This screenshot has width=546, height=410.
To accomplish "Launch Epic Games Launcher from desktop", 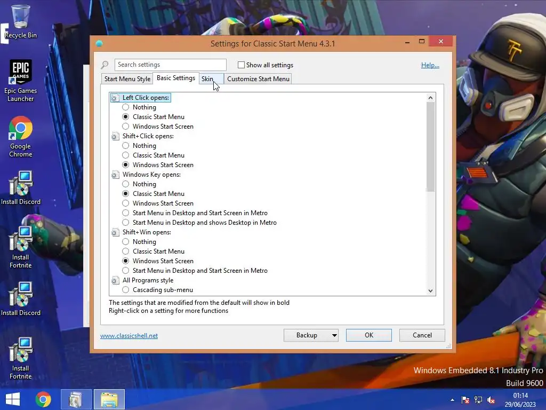I will point(21,80).
